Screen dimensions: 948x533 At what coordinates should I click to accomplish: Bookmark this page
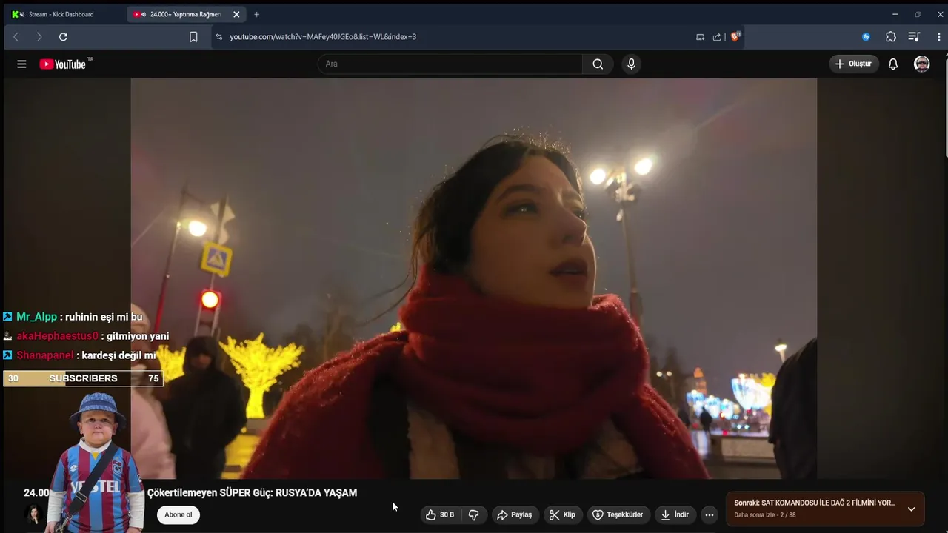tap(193, 37)
